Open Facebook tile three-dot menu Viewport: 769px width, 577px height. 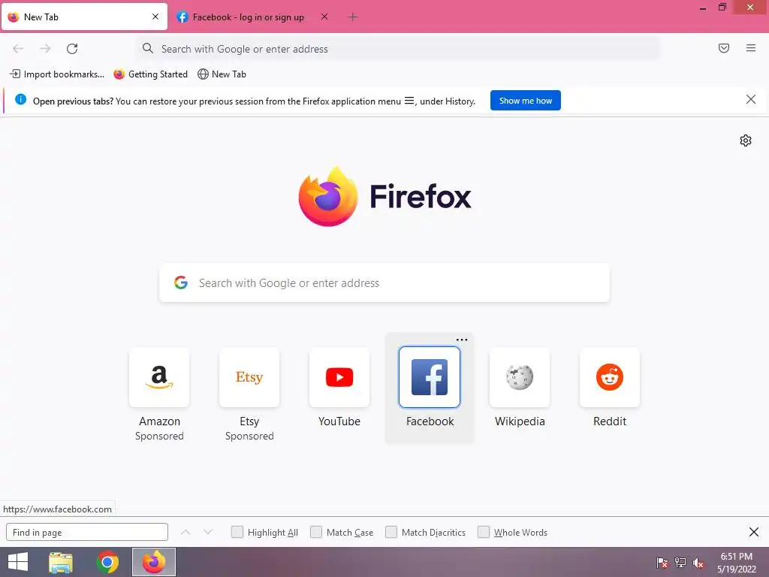pyautogui.click(x=462, y=340)
